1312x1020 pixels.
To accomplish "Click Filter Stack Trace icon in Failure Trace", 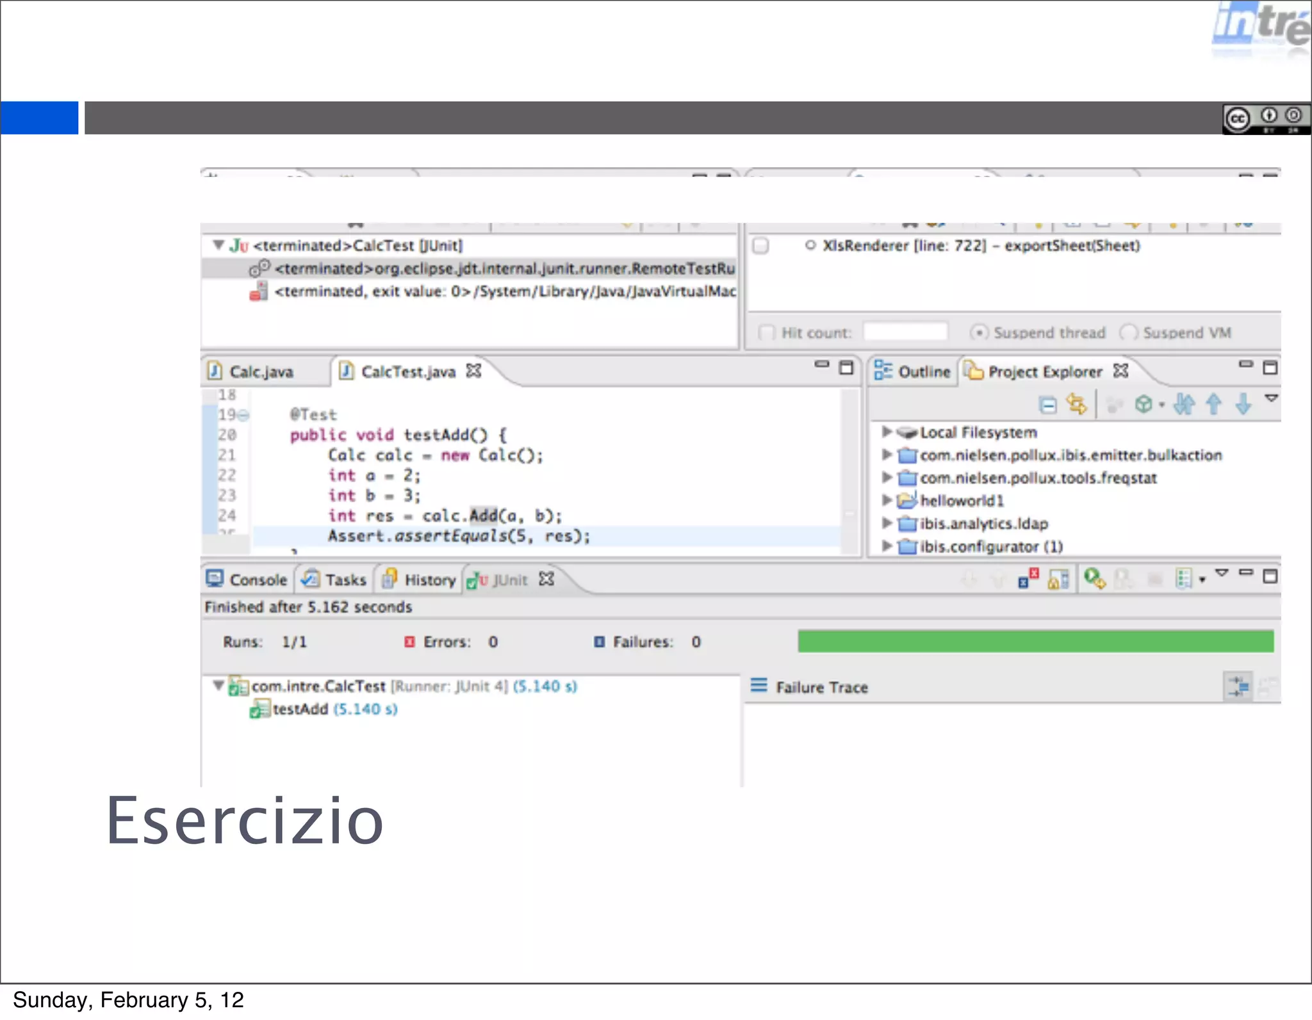I will [1238, 687].
